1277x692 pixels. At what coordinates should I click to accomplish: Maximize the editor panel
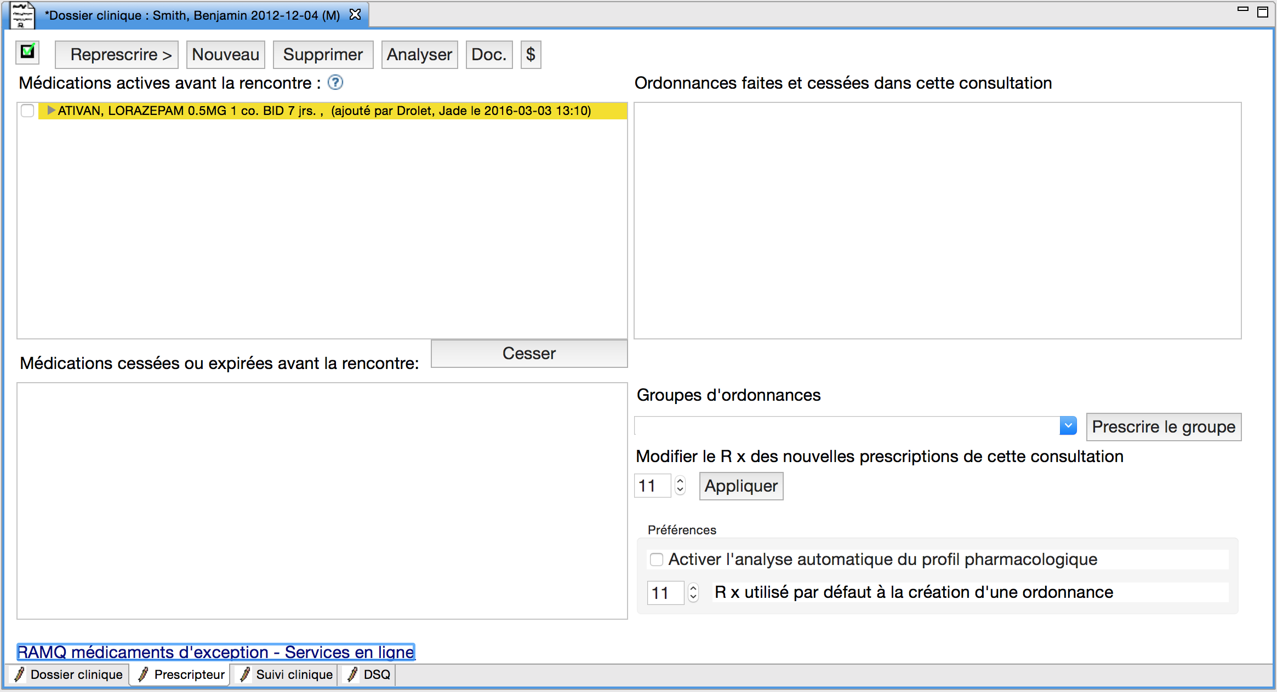click(1263, 11)
